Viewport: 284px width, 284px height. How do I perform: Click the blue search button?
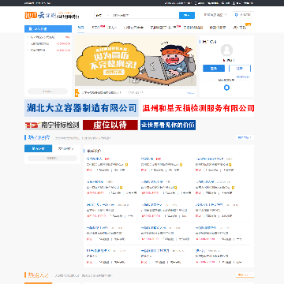187,15
